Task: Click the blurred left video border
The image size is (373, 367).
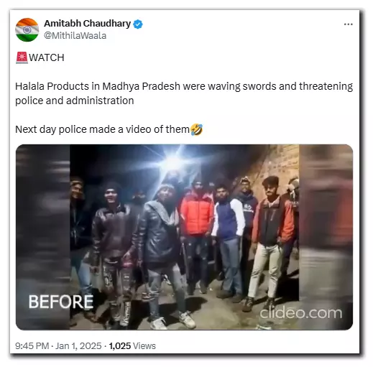Action: tap(43, 237)
